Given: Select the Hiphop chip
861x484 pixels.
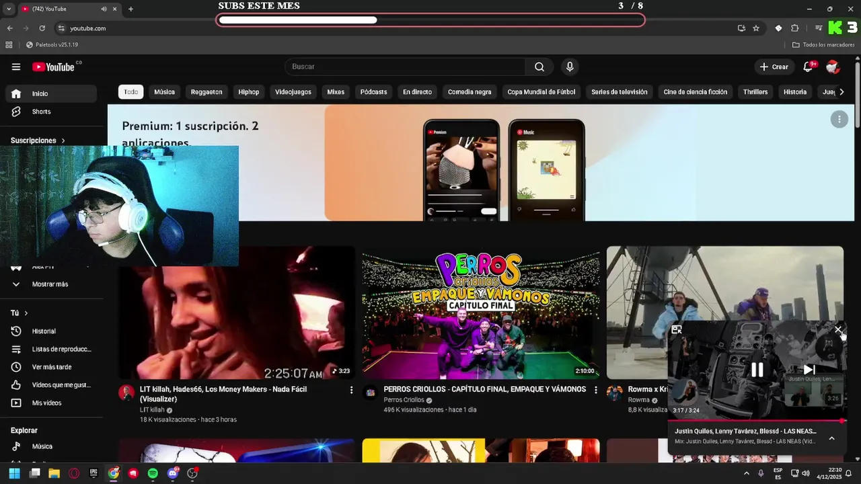Looking at the screenshot, I should pos(248,92).
